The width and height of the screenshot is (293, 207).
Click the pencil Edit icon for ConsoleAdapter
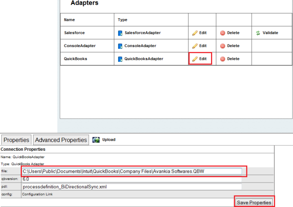pos(195,46)
